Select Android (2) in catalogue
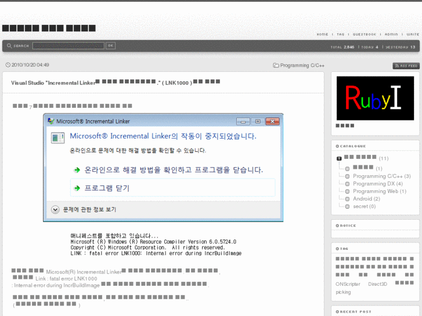The height and width of the screenshot is (316, 422). point(366,199)
